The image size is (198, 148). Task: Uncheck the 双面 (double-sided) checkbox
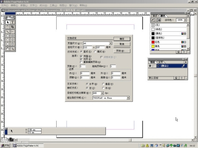pos(81,56)
